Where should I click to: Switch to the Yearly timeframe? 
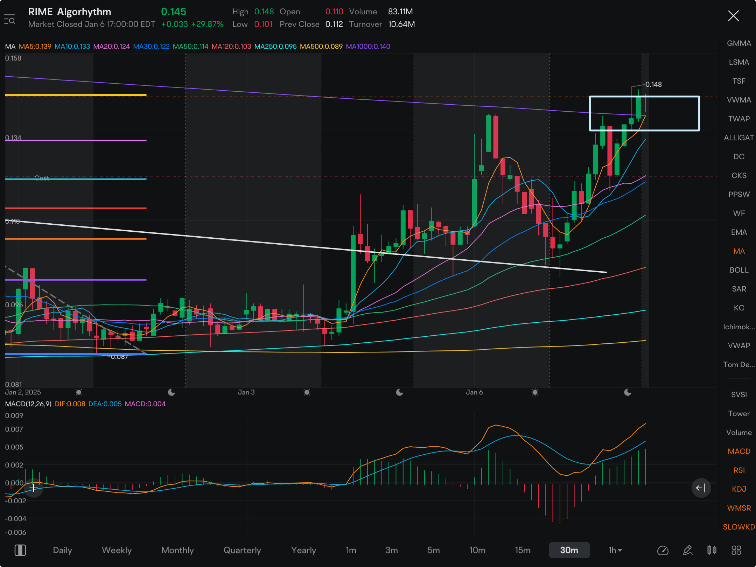(x=303, y=550)
